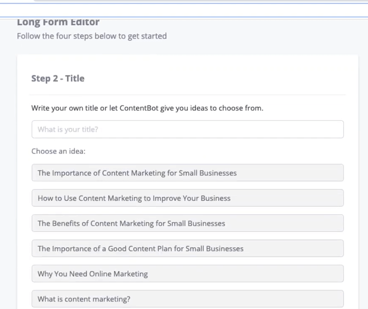
Task: Choose 'The Importance of Content Marketing for Small Businesses'
Action: coord(188,173)
